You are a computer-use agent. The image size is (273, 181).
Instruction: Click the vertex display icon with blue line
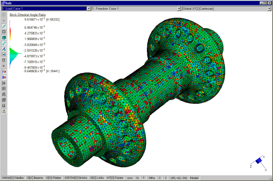point(4,49)
